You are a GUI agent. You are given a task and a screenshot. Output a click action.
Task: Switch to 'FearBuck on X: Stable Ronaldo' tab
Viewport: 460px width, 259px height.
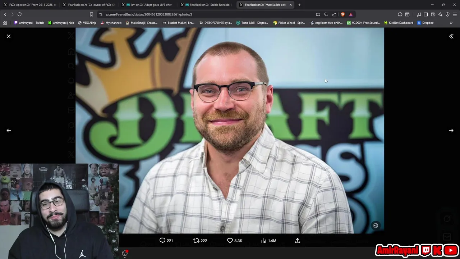(x=207, y=5)
